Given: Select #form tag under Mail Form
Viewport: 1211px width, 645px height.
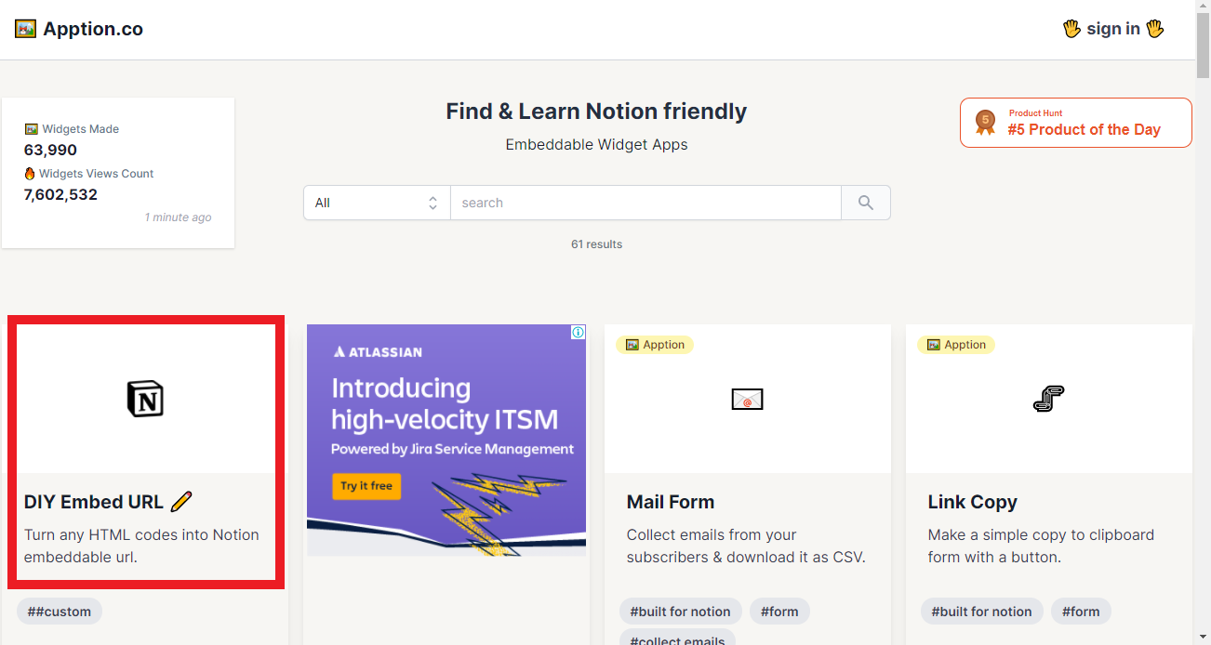Looking at the screenshot, I should [x=779, y=612].
